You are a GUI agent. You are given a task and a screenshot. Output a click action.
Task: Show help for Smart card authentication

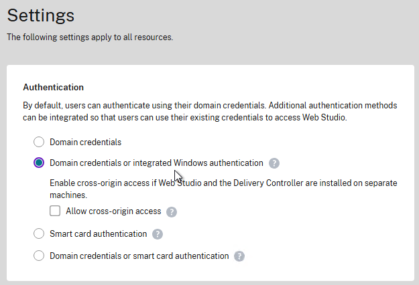pos(158,234)
